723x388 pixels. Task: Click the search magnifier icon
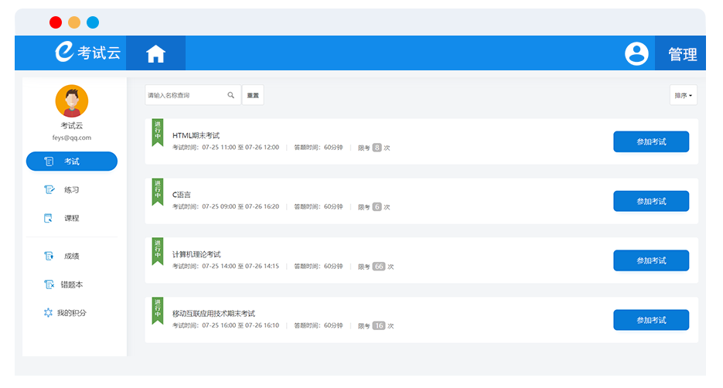pos(230,96)
